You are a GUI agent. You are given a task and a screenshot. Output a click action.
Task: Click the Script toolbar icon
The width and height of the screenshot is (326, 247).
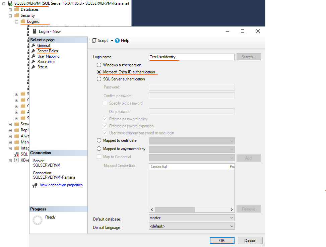click(x=94, y=41)
